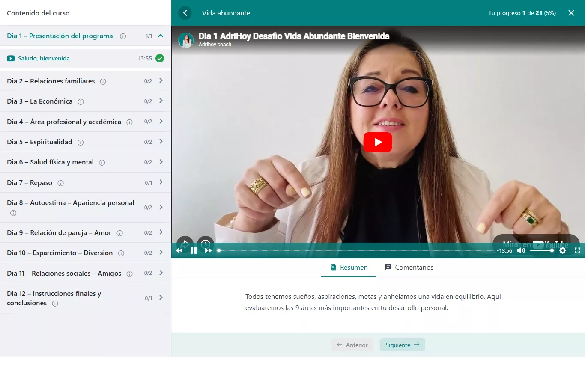Open the video player settings gear

tap(563, 250)
